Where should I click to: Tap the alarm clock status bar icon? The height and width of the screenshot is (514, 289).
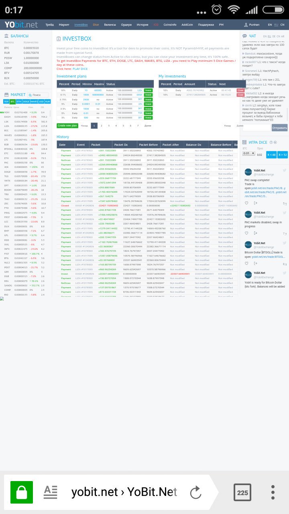click(x=216, y=10)
